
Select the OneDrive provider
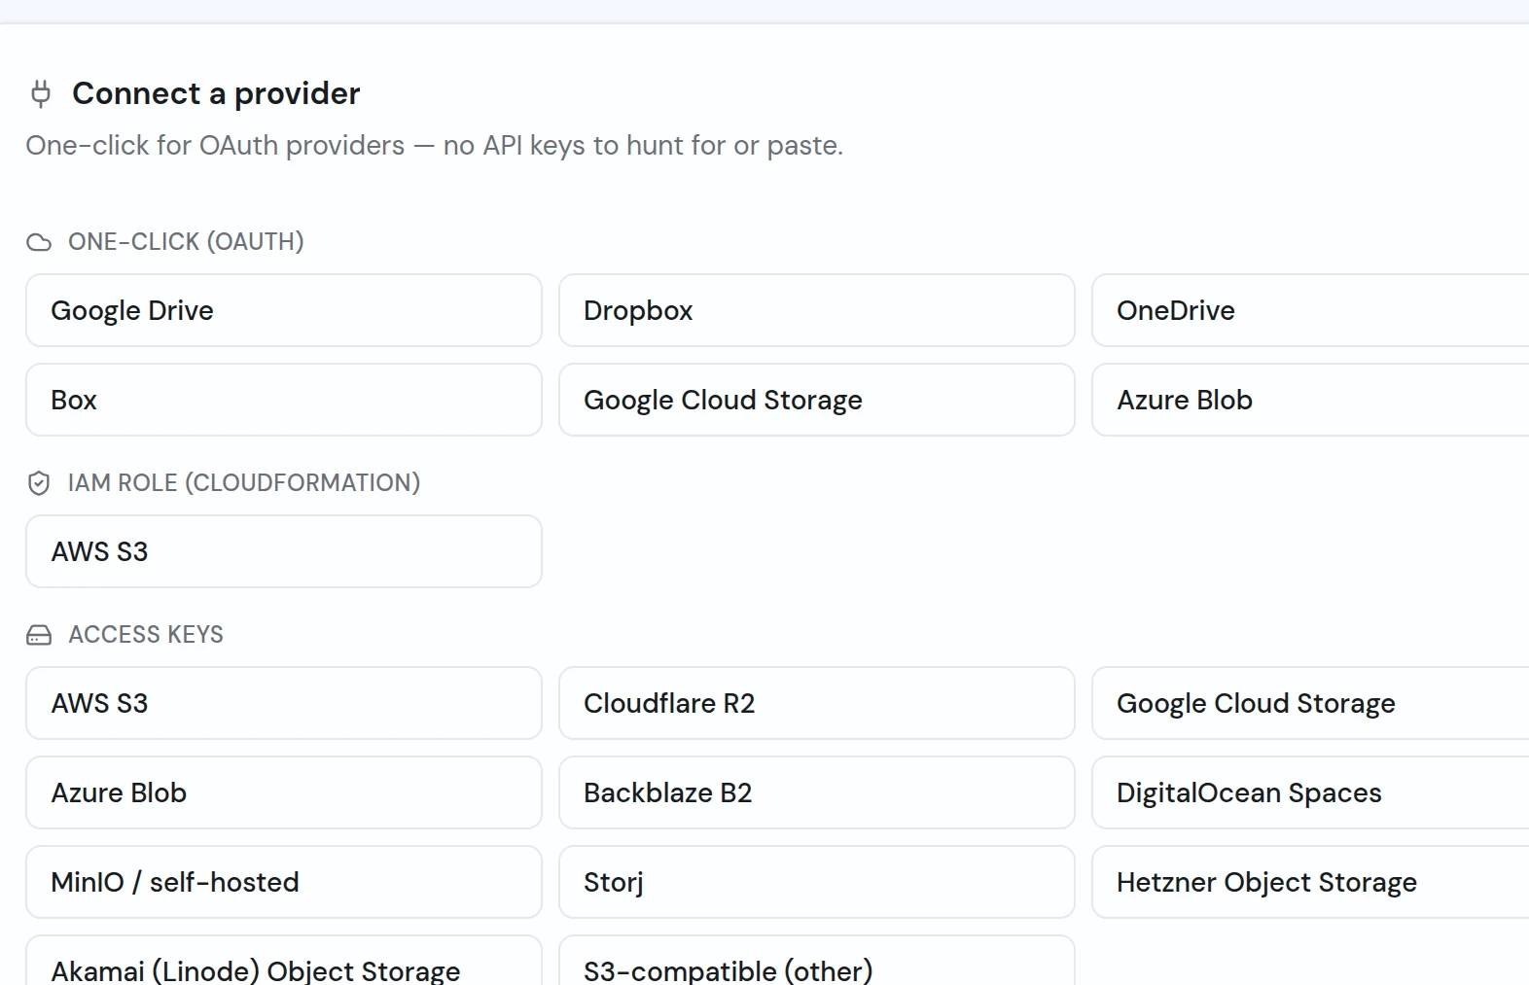click(x=1310, y=310)
